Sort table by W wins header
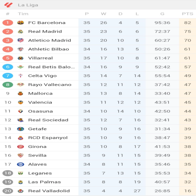The image size is (196, 196). tap(104, 14)
